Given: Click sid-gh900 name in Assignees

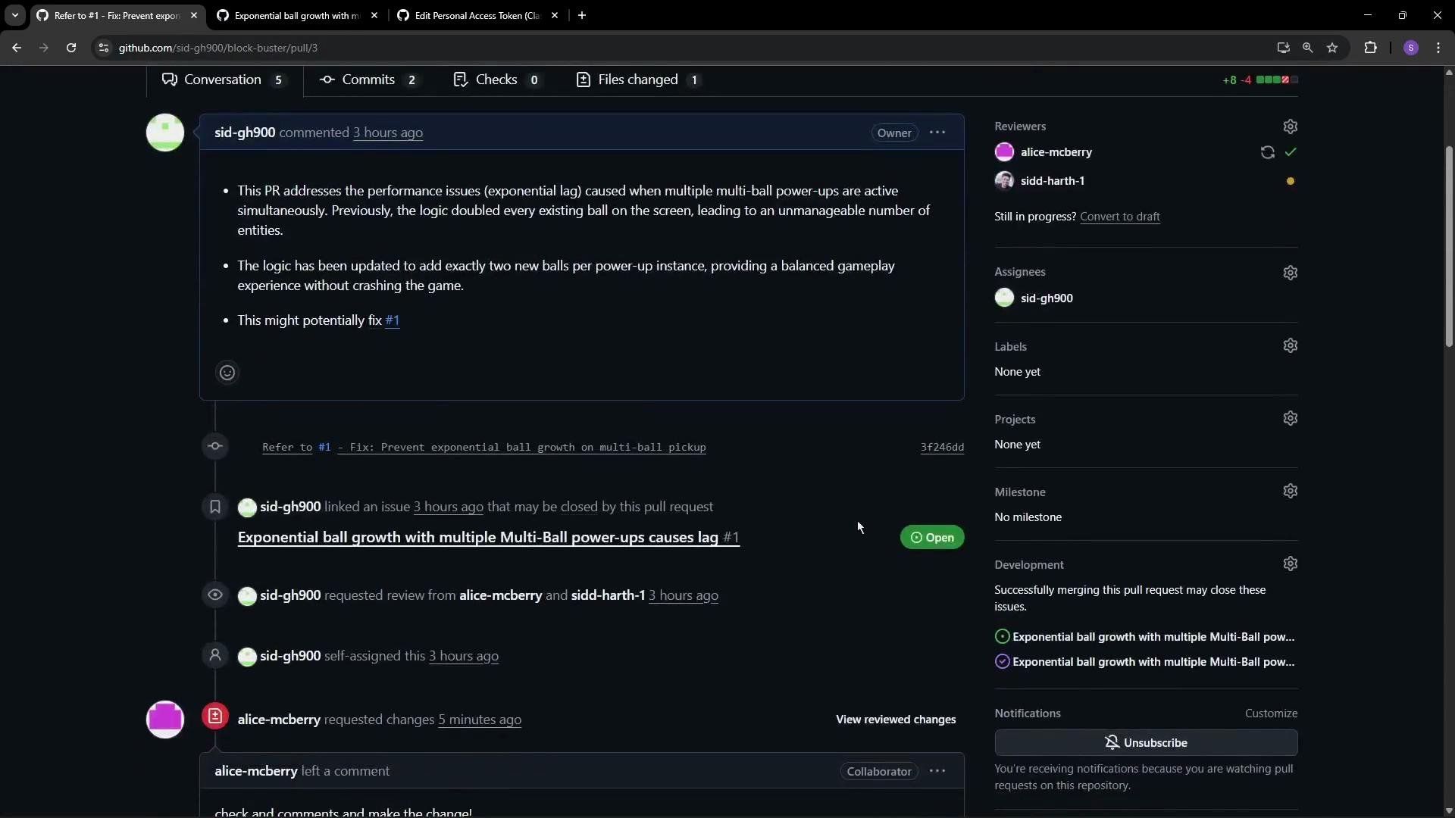Looking at the screenshot, I should pos(1047,298).
